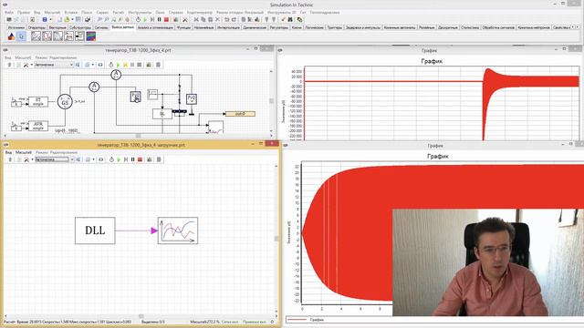Screen dimensions: 584x328
Task: Click the Cut scissors icon in main toolbar
Action: [196, 19]
